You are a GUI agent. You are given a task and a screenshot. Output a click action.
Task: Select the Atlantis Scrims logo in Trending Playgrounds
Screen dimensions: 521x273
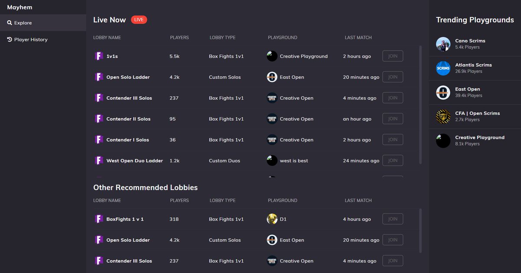click(443, 68)
